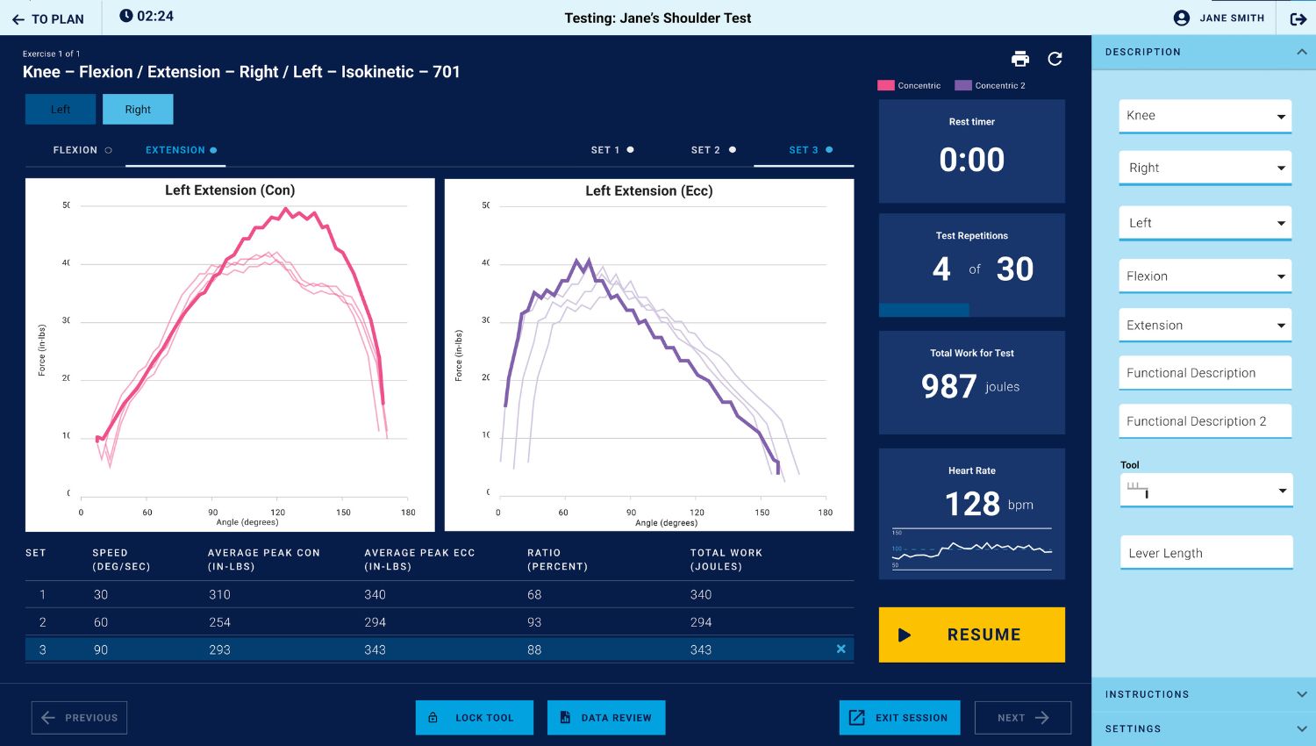Expand the Instructions section

click(x=1204, y=694)
